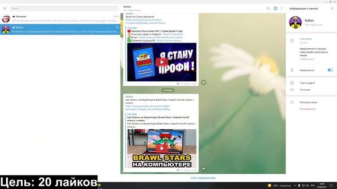Viewport: 337px width, 189px height.
Task: Open the VK friends link
Action: point(168,40)
